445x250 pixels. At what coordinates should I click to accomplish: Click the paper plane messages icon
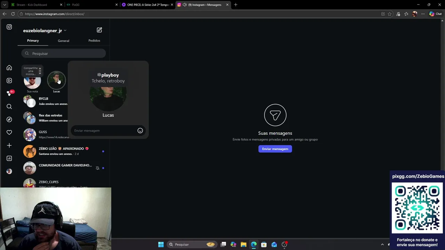coord(275,115)
